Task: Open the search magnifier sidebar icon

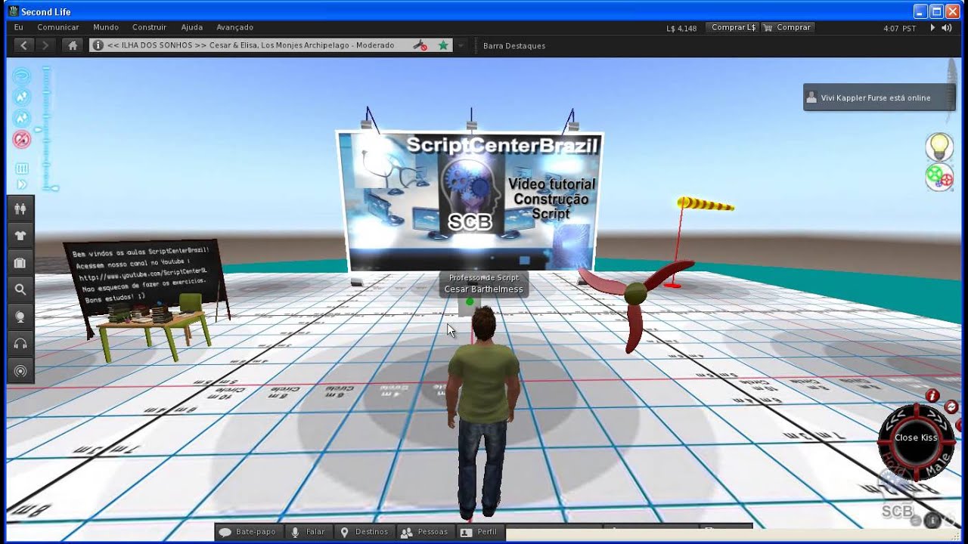Action: (x=20, y=289)
